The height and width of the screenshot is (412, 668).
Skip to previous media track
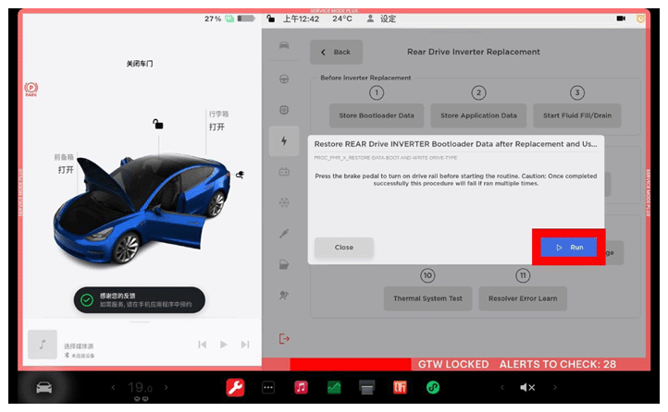tap(203, 345)
